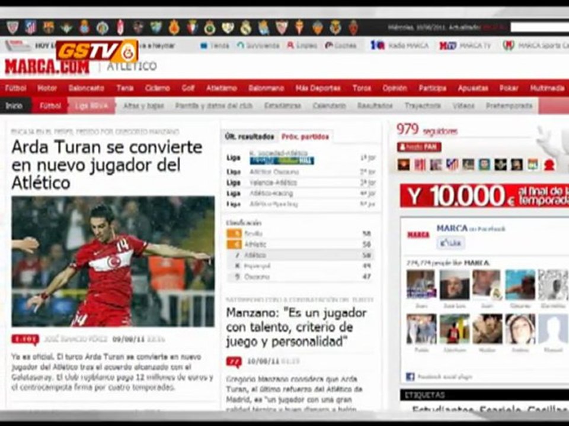
Task: Open the Más Deportes menu item
Action: point(318,88)
